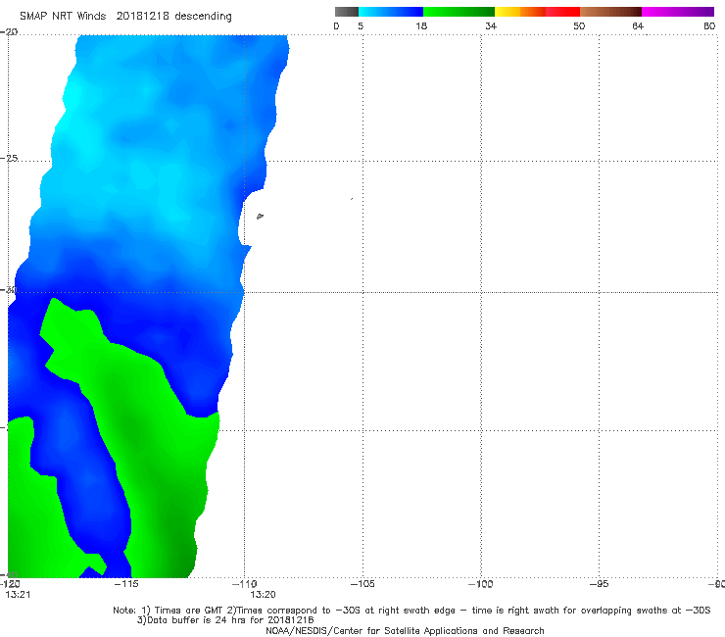This screenshot has width=725, height=637.
Task: Click the gray 0-5 segment of the color bar
Action: click(x=347, y=12)
